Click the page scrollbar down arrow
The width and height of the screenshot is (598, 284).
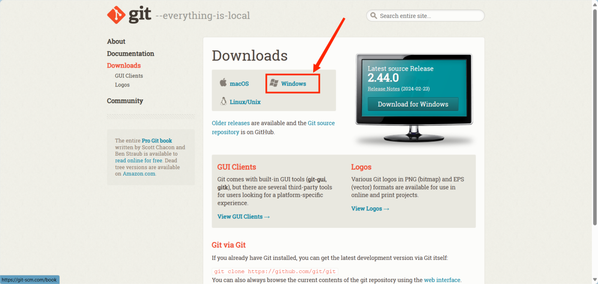click(x=595, y=280)
